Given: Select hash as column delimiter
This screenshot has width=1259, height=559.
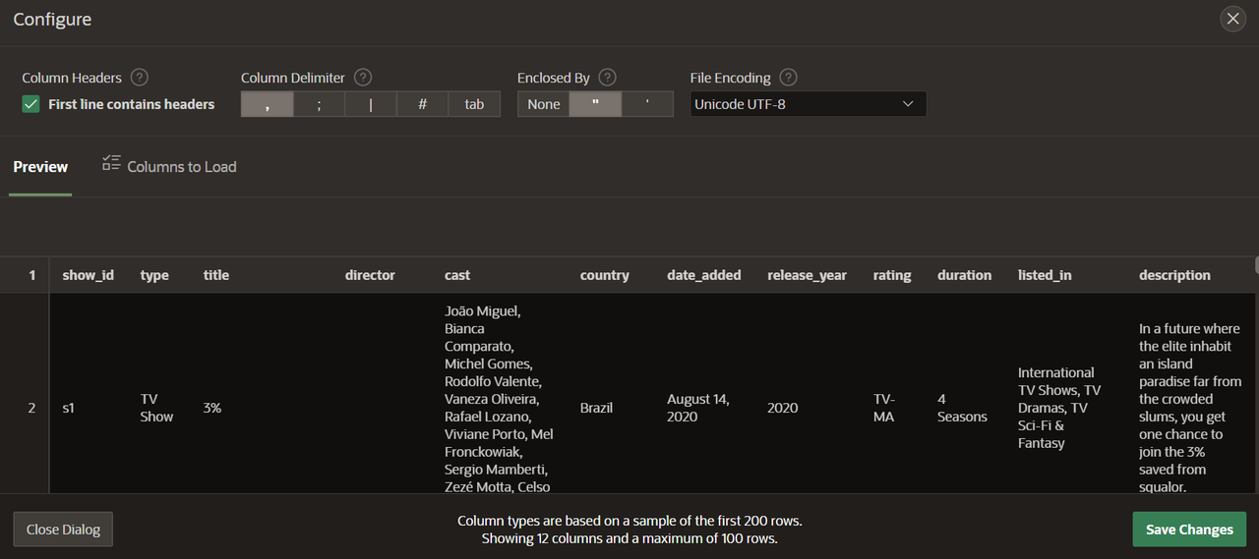Looking at the screenshot, I should [423, 104].
